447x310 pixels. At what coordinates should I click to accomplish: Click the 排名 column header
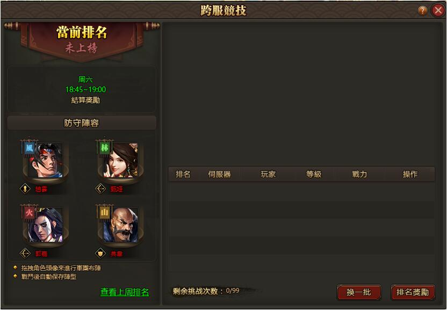click(x=183, y=174)
